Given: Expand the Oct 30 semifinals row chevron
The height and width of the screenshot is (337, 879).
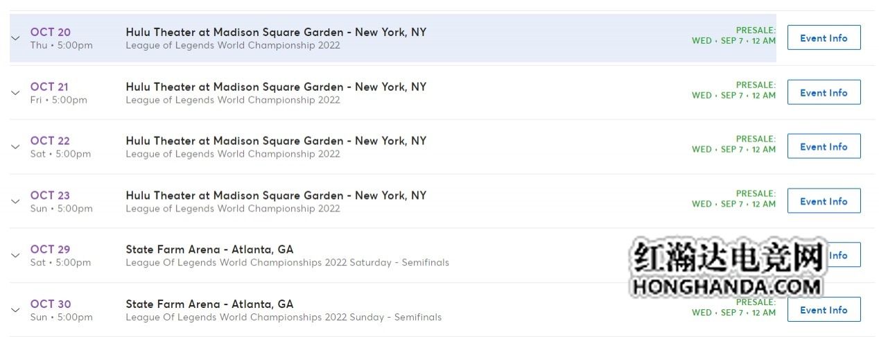Looking at the screenshot, I should (x=15, y=310).
